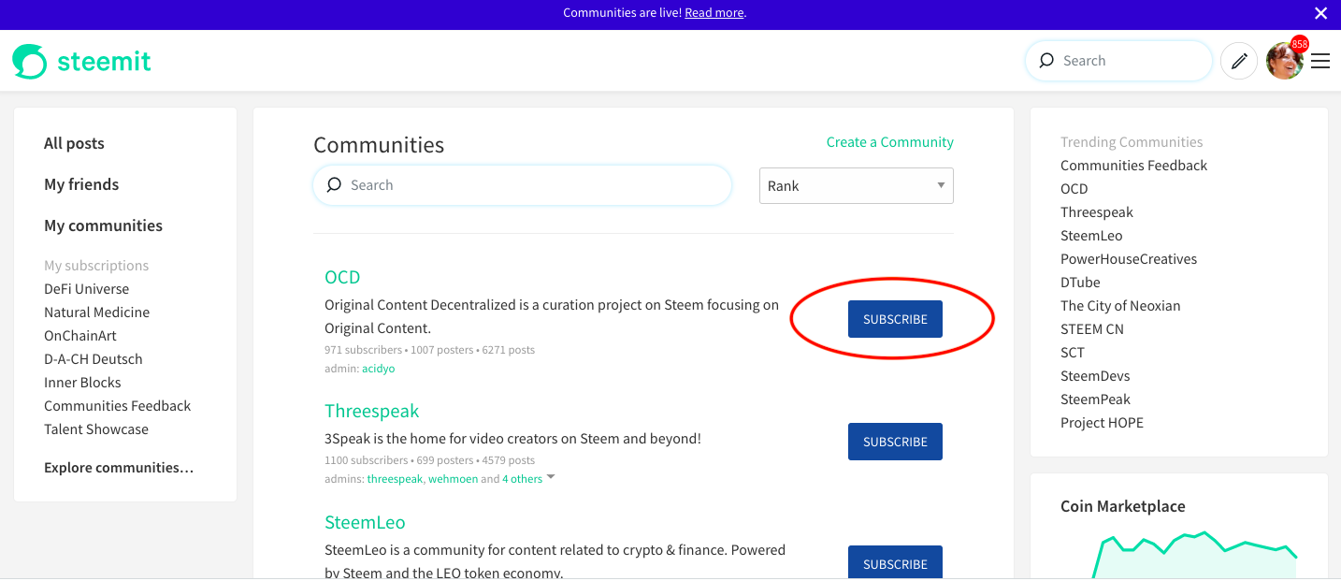Open Project HOPE trending community

1102,423
